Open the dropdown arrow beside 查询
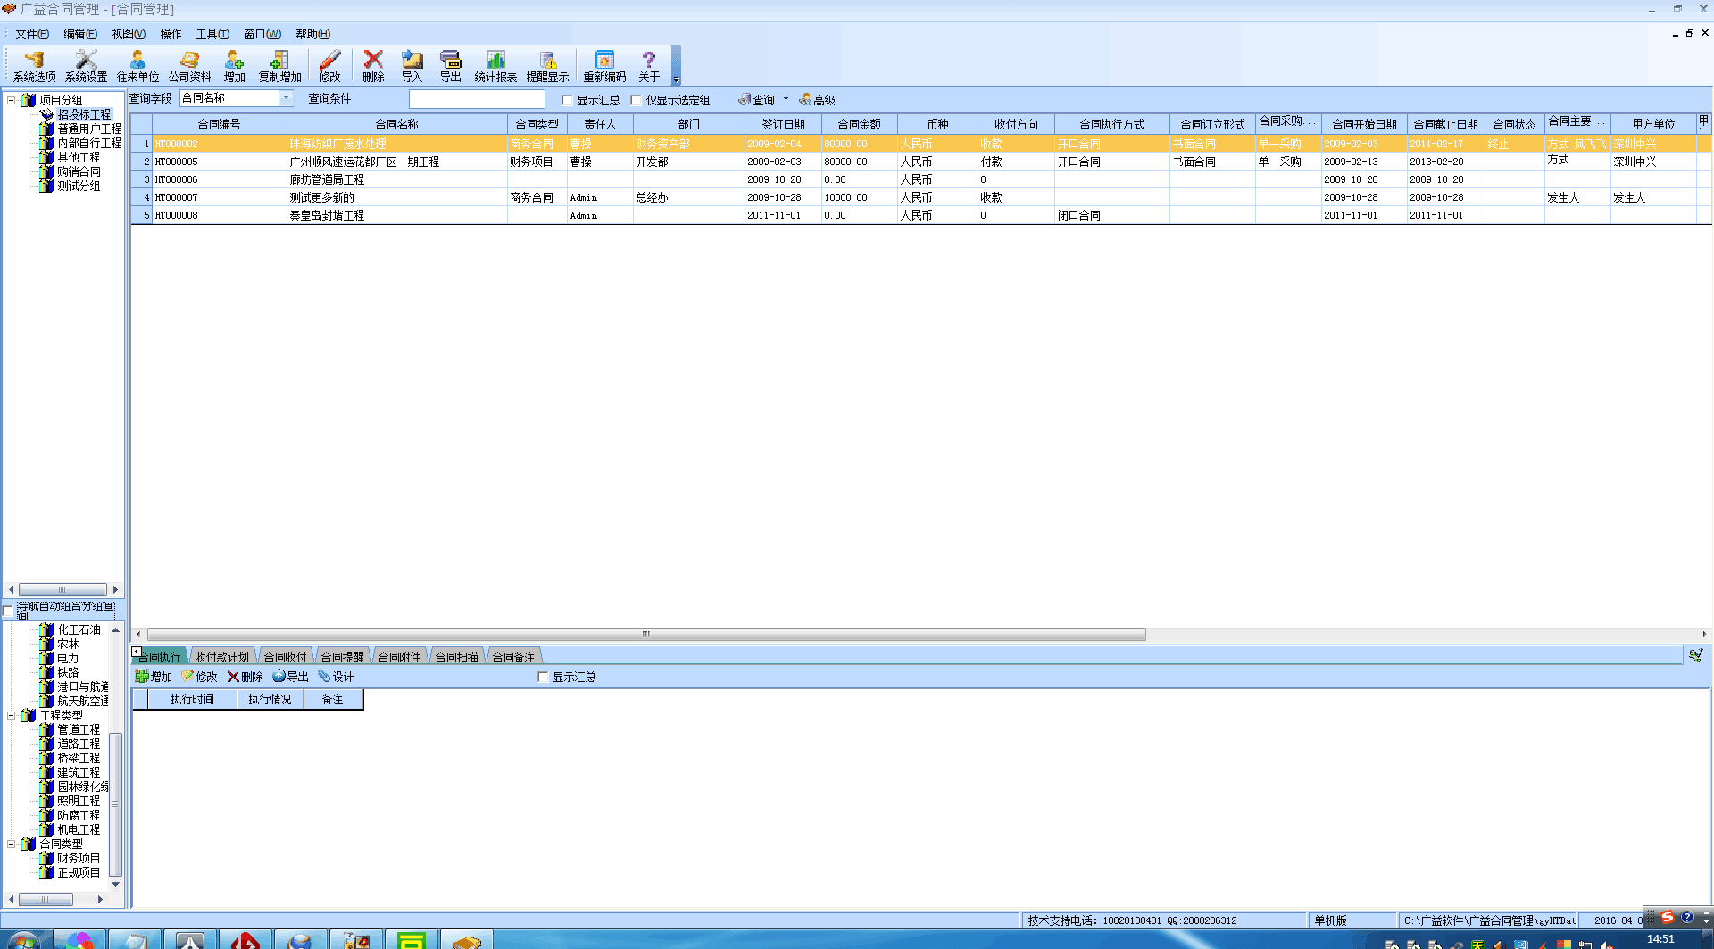 pos(786,99)
